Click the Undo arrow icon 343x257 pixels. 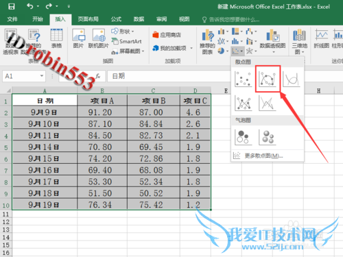[x=30, y=6]
